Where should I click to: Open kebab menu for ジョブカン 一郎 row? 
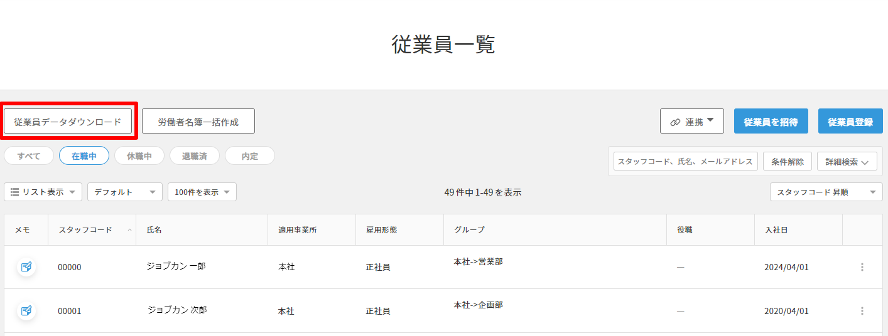pyautogui.click(x=862, y=267)
